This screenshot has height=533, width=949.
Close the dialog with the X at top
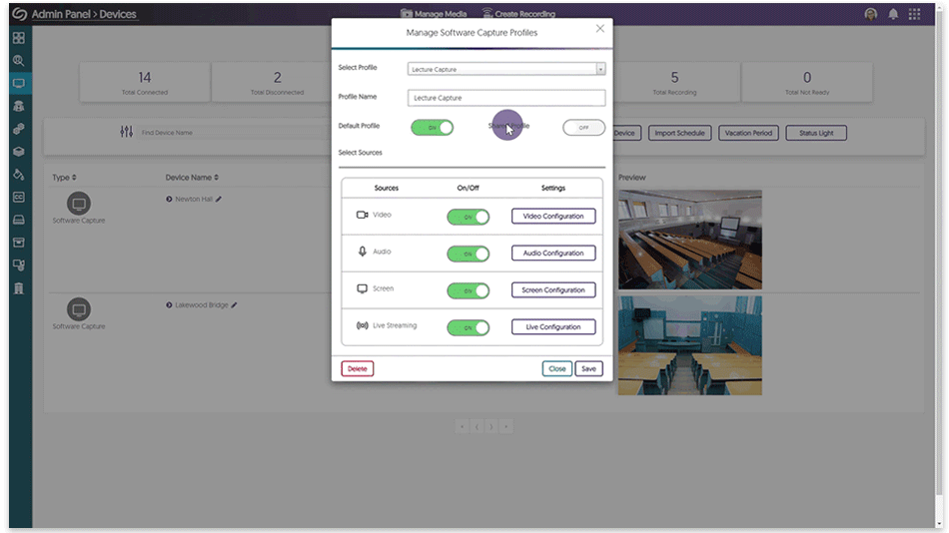point(599,28)
